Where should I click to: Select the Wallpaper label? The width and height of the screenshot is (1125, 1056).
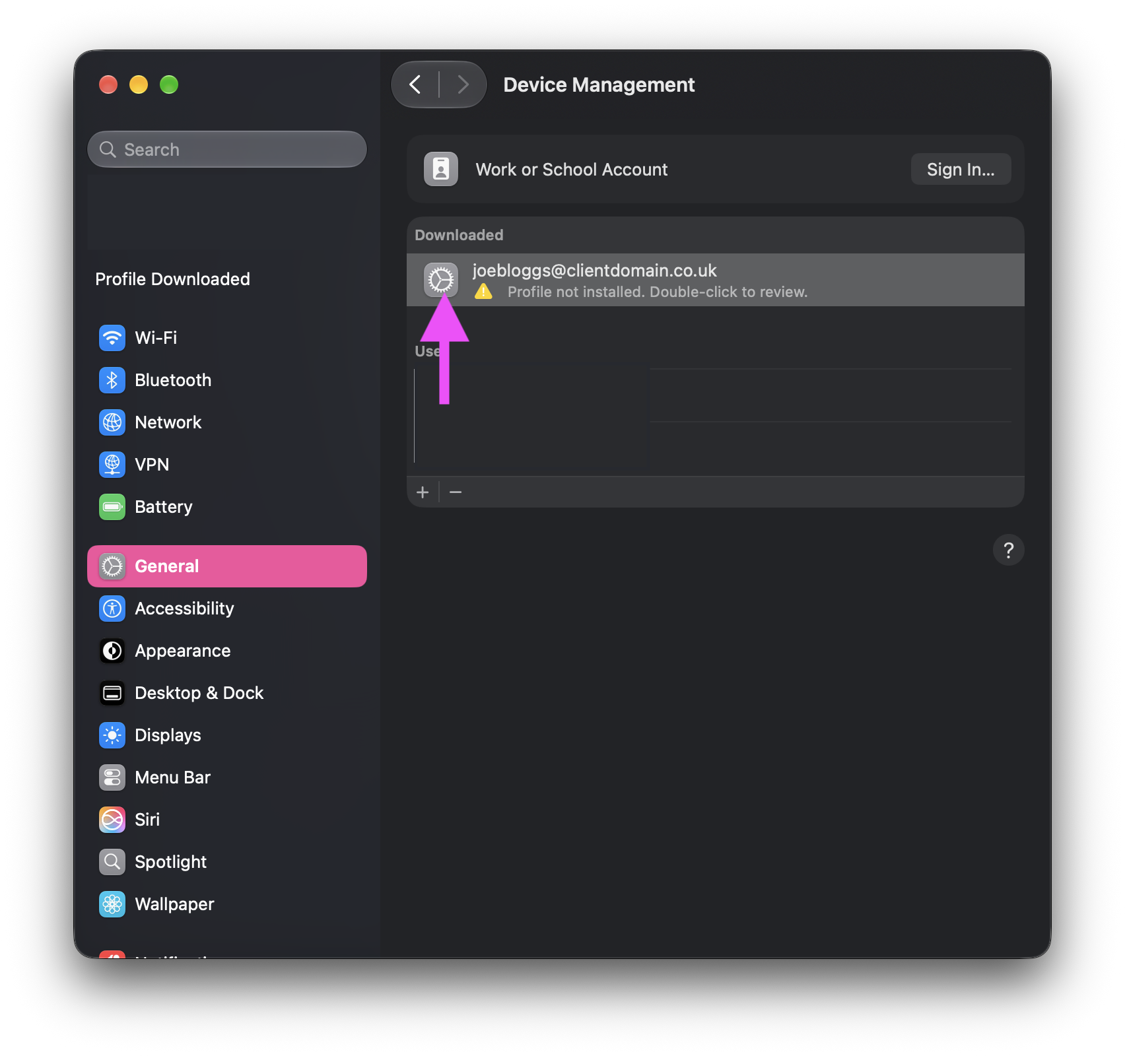(x=174, y=904)
